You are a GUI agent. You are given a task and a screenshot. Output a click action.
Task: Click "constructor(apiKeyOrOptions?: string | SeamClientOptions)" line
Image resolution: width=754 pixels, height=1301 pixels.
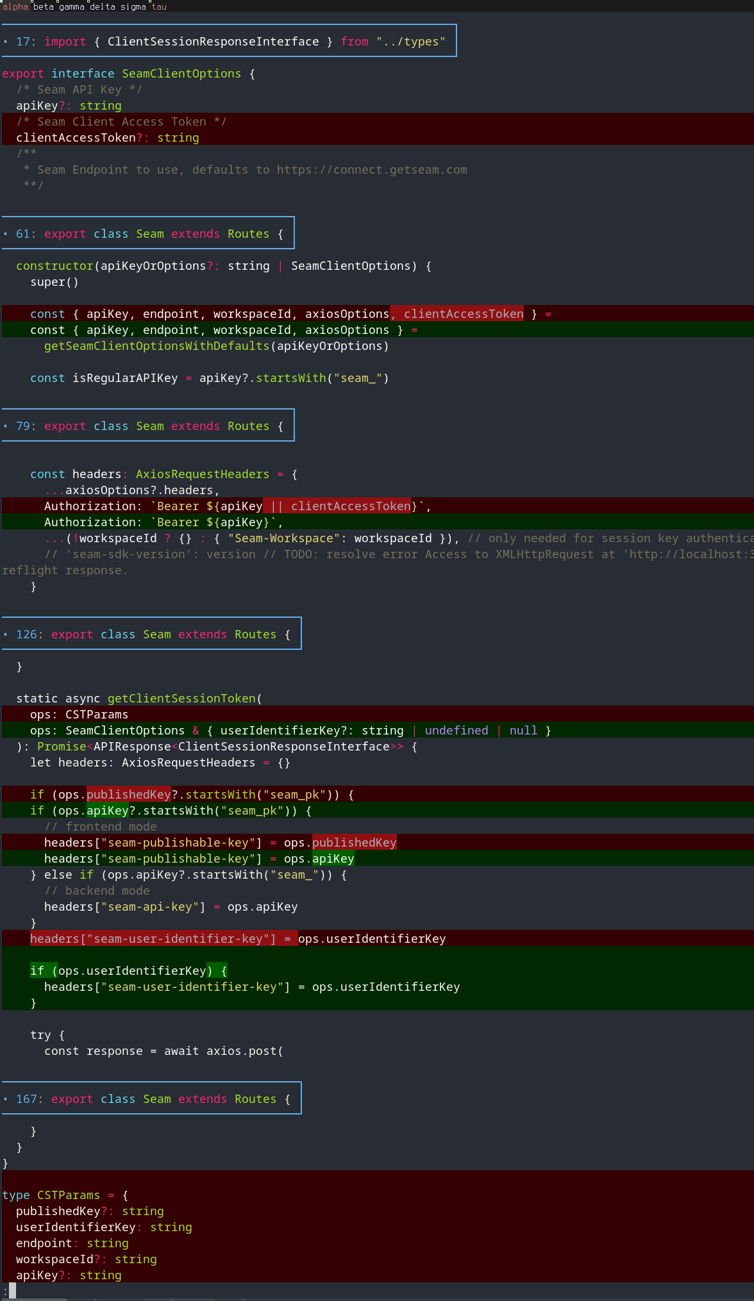point(224,266)
